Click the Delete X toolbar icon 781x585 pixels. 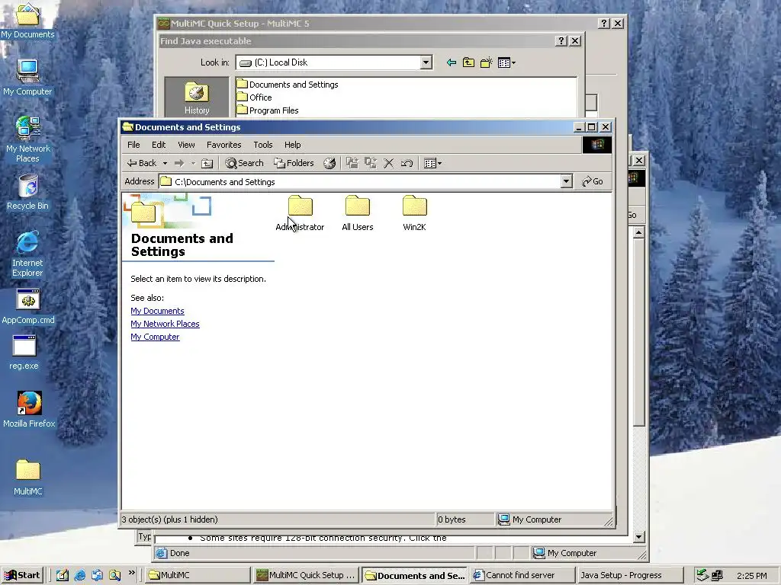pyautogui.click(x=388, y=163)
